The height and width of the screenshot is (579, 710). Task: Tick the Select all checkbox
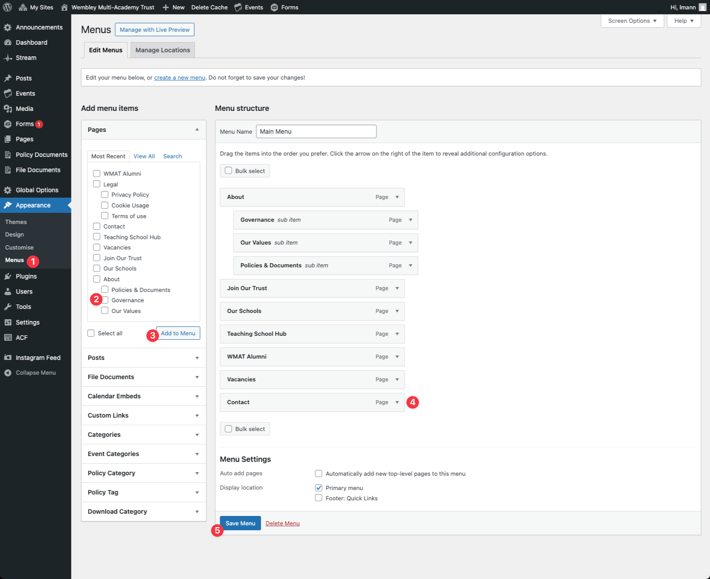coord(91,333)
